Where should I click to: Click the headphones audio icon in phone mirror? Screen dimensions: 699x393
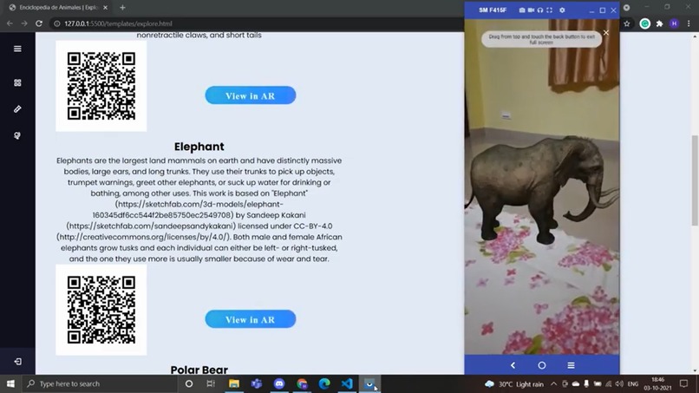click(x=539, y=10)
